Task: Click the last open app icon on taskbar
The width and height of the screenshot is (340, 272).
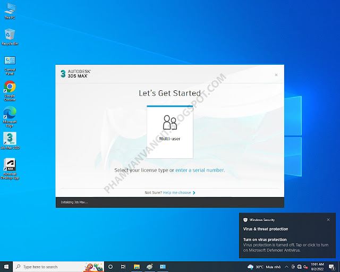Action: pyautogui.click(x=163, y=267)
